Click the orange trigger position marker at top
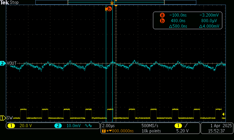234x140 pixels. pyautogui.click(x=116, y=6)
